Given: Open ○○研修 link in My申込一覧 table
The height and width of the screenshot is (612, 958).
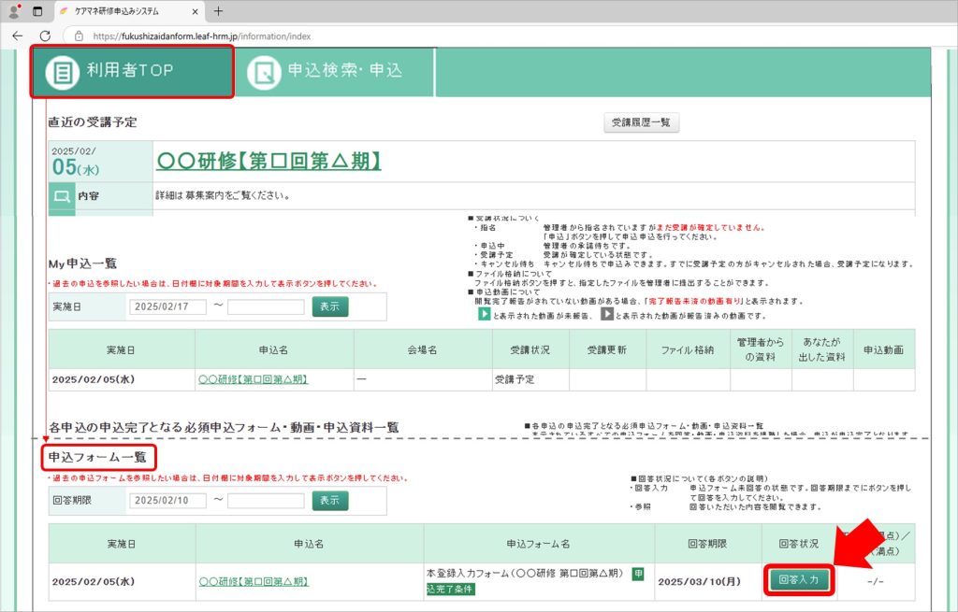Looking at the screenshot, I should tap(253, 380).
